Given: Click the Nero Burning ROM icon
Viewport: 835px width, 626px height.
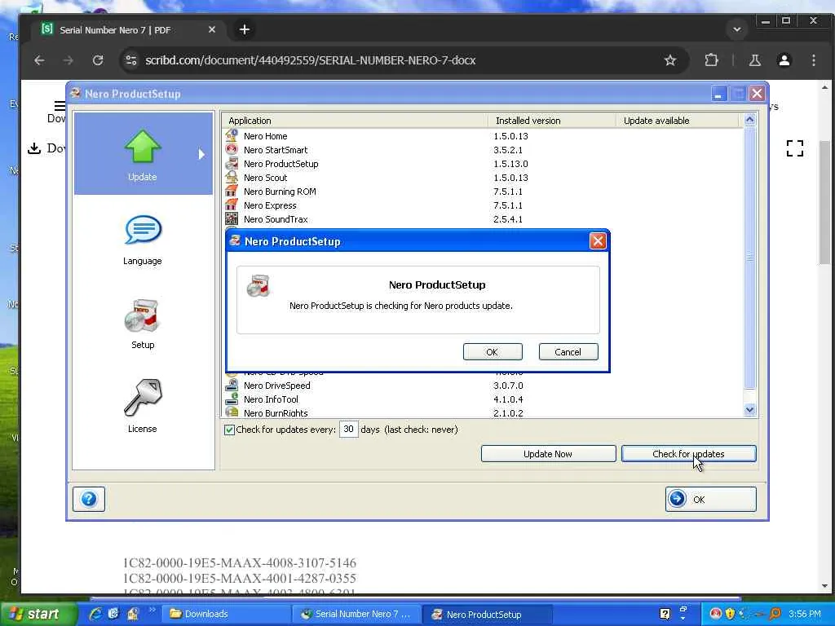Looking at the screenshot, I should [x=232, y=191].
